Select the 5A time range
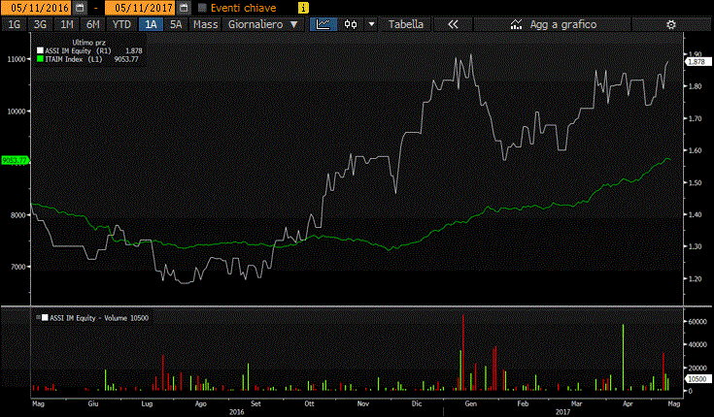Screen dimensions: 714x417 click(x=176, y=23)
